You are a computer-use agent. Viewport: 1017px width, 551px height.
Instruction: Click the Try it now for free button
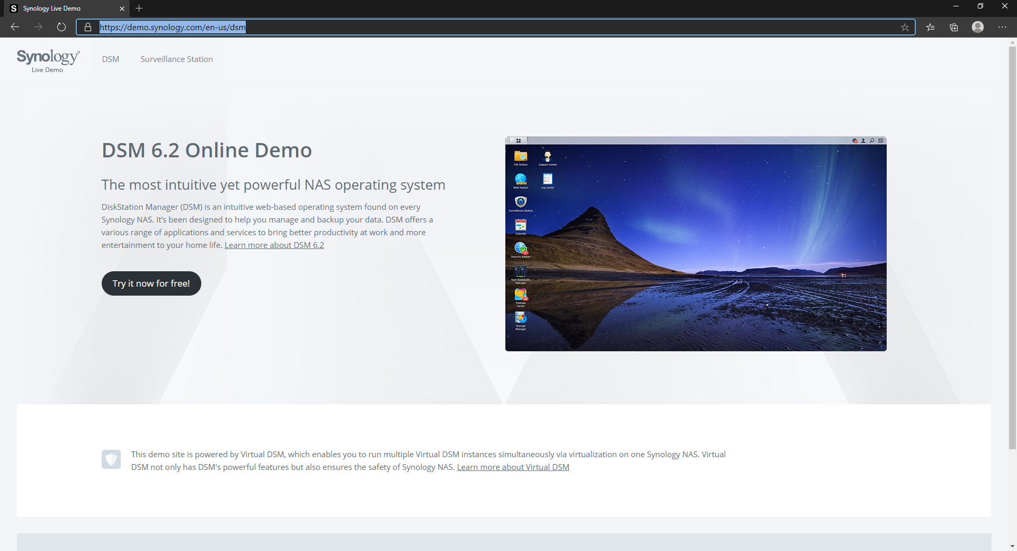(151, 283)
